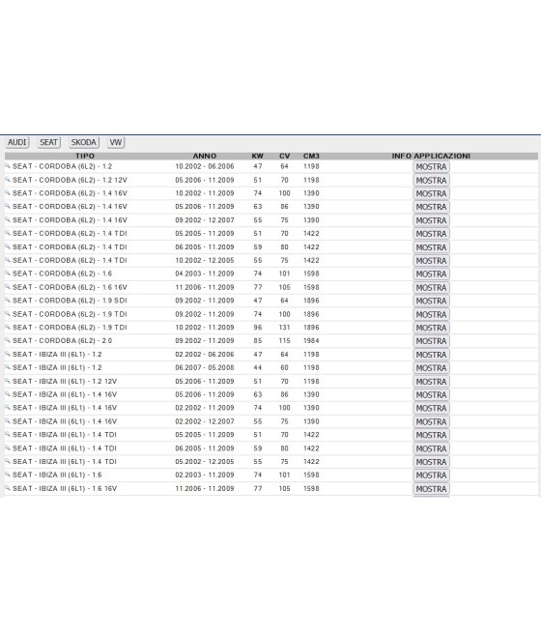Click magnifier icon beside Cordoba 1.2 12V
541x633 pixels.
point(8,179)
